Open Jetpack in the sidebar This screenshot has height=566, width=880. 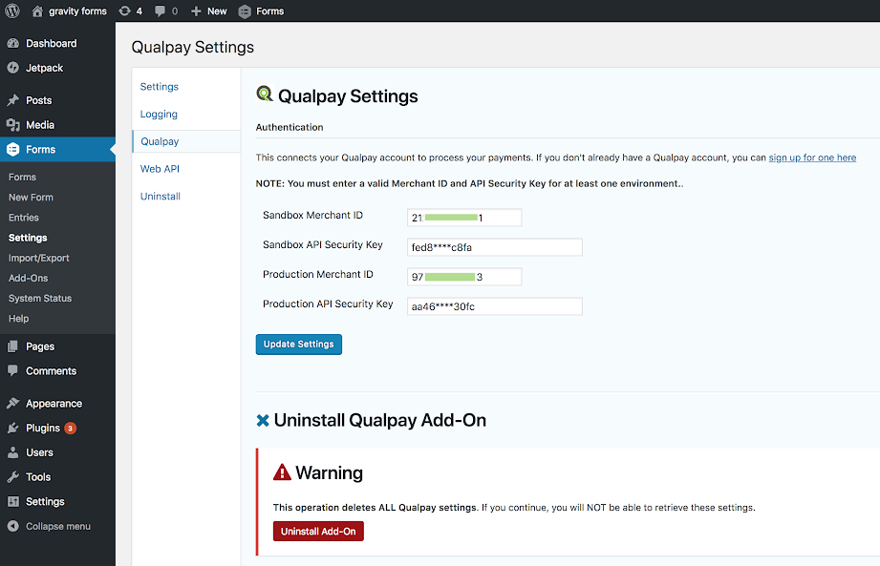(44, 68)
